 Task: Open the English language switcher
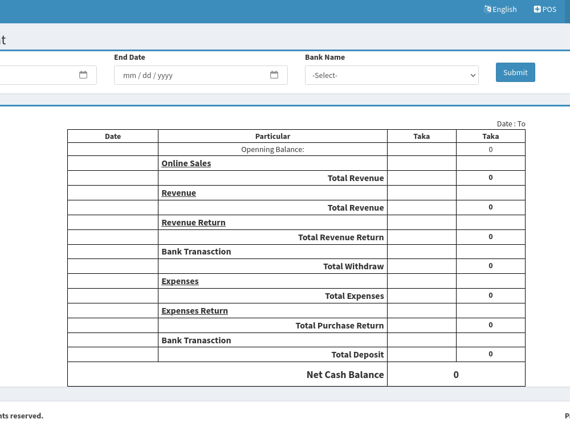(x=500, y=10)
